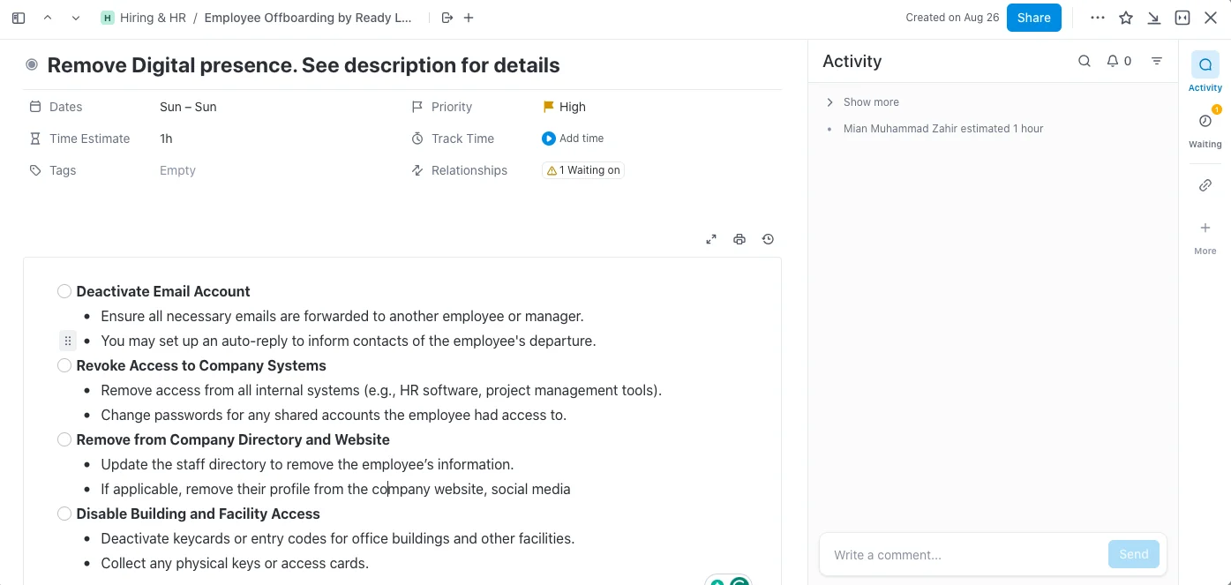Edit the 1h time estimate value

(166, 139)
